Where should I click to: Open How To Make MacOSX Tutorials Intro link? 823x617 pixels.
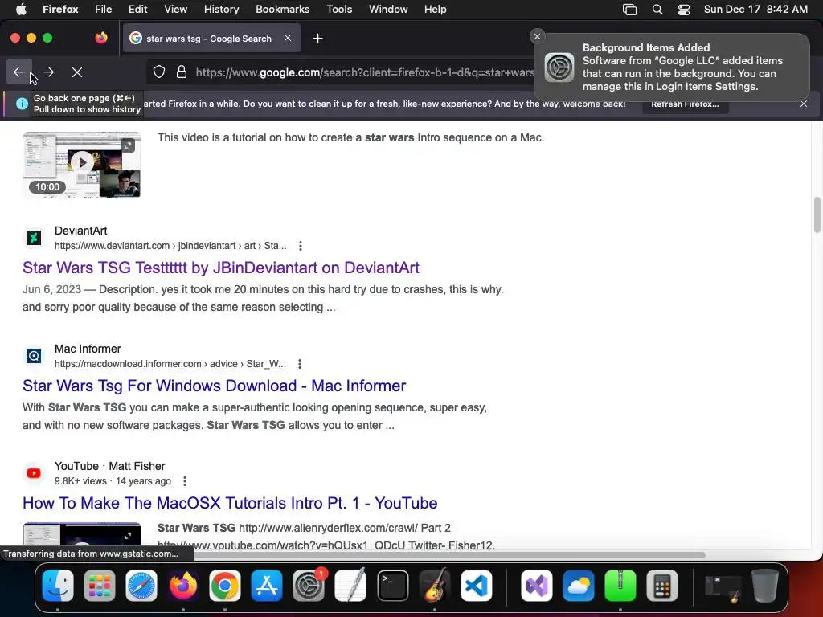[x=230, y=503]
